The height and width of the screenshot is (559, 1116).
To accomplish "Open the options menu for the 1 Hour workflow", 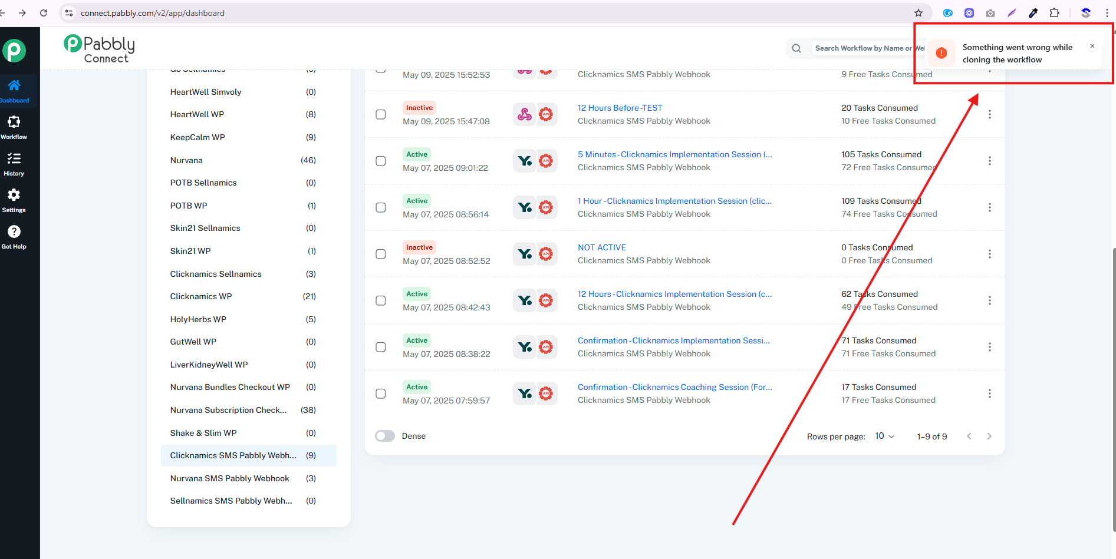I will pos(990,207).
